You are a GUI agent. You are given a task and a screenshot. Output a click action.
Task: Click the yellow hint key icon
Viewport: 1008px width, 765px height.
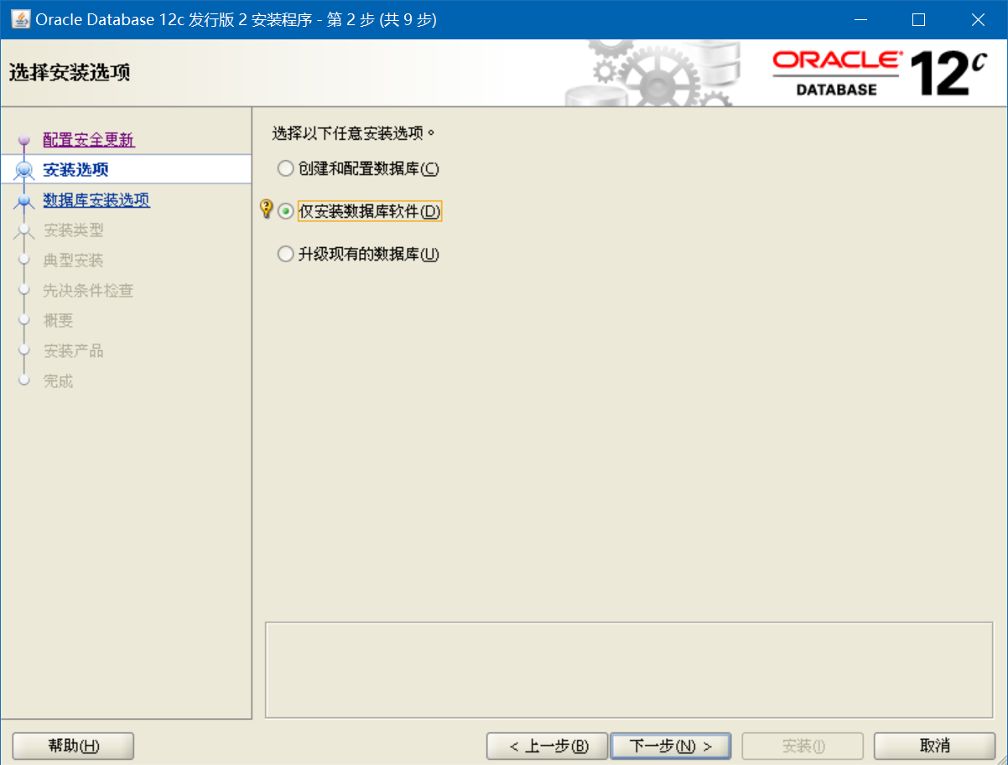coord(267,209)
